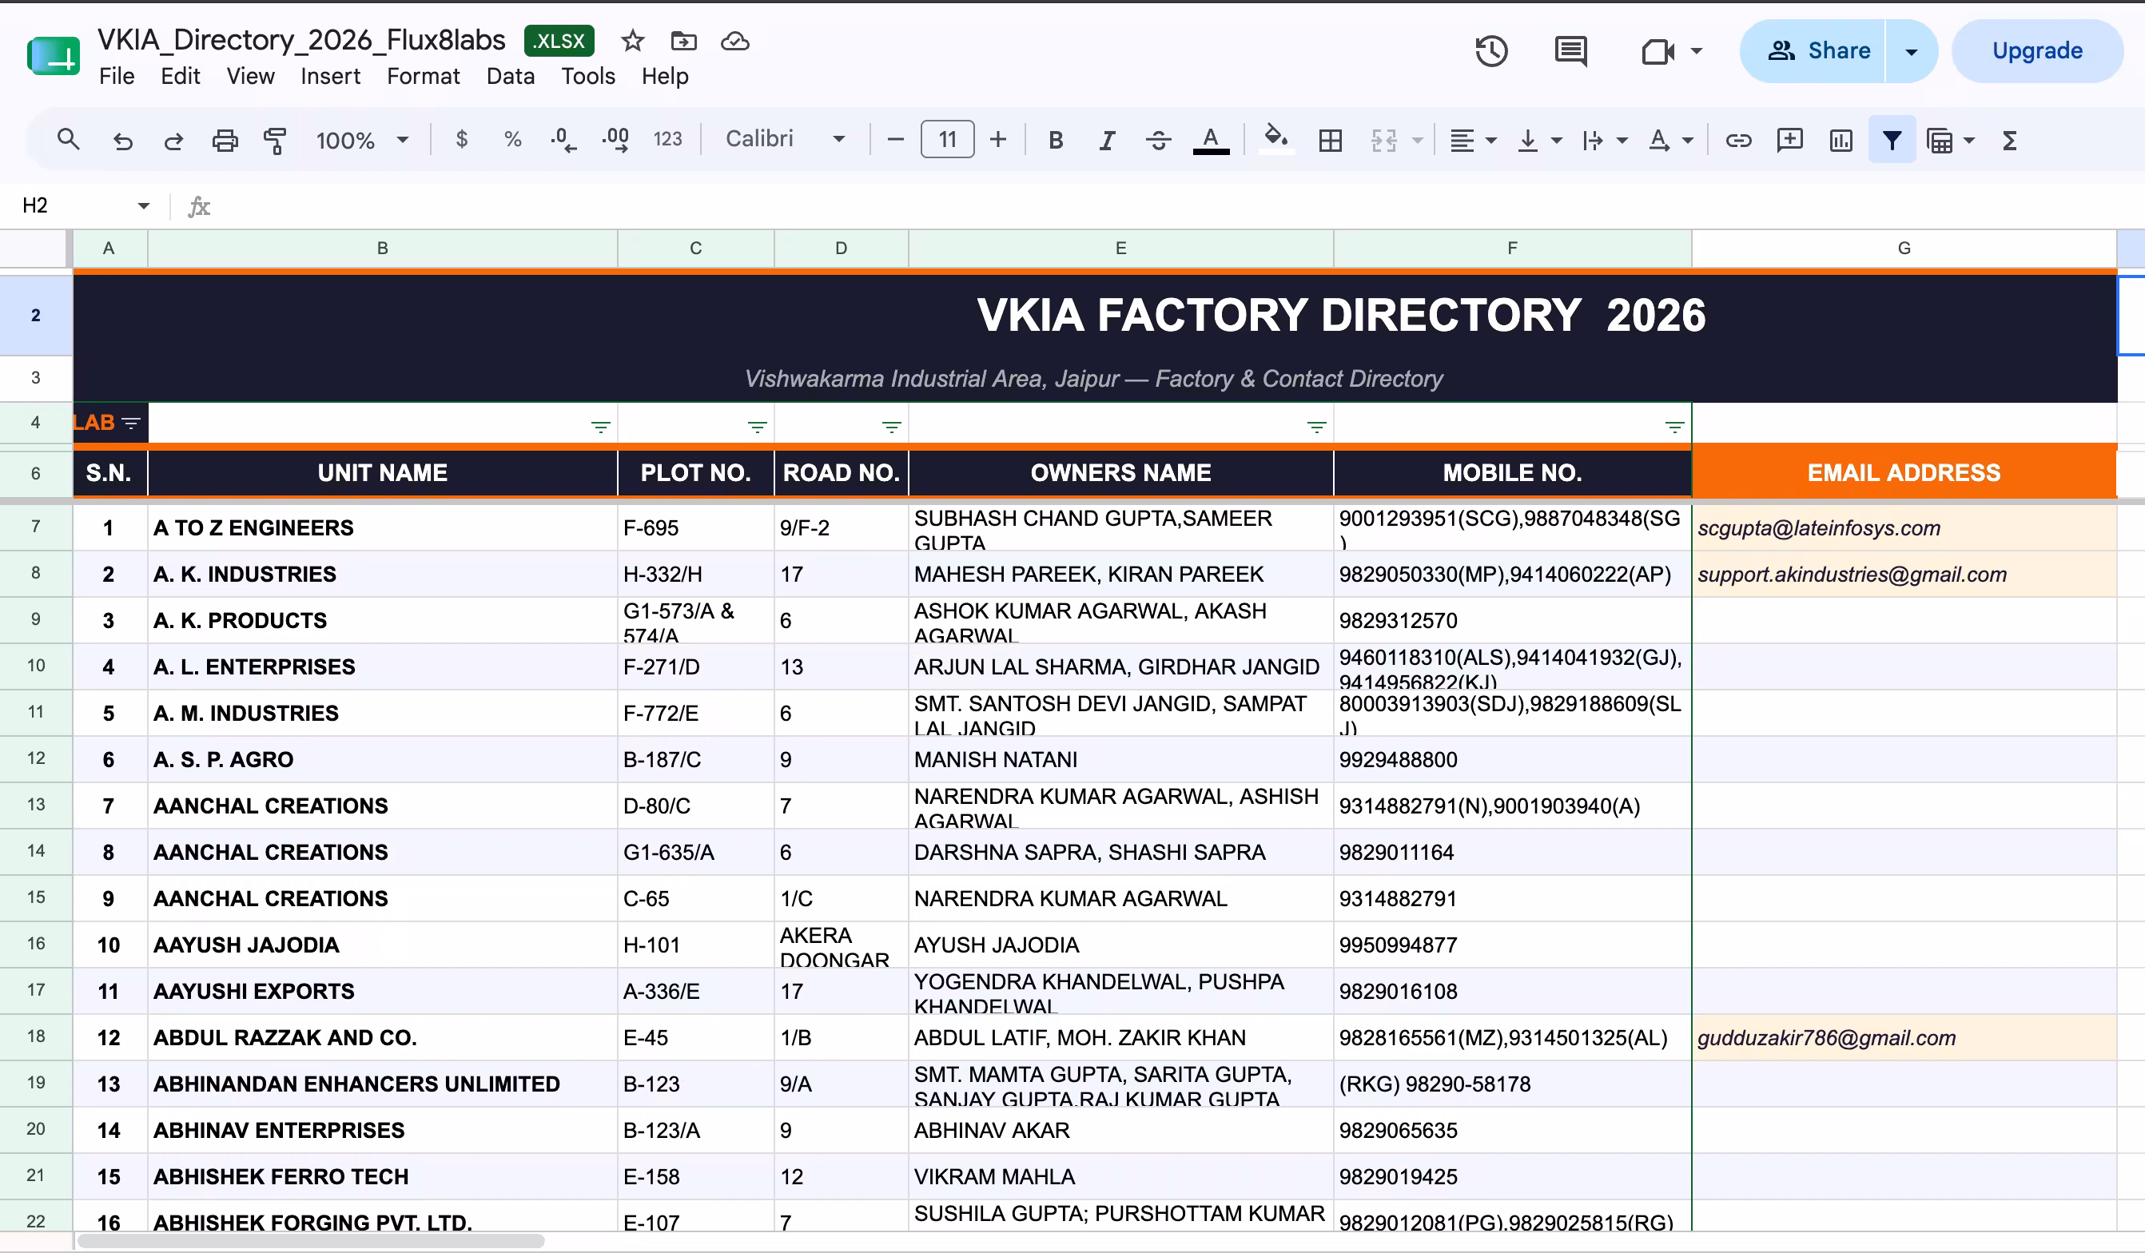2145x1253 pixels.
Task: Format as percent
Action: [x=512, y=140]
